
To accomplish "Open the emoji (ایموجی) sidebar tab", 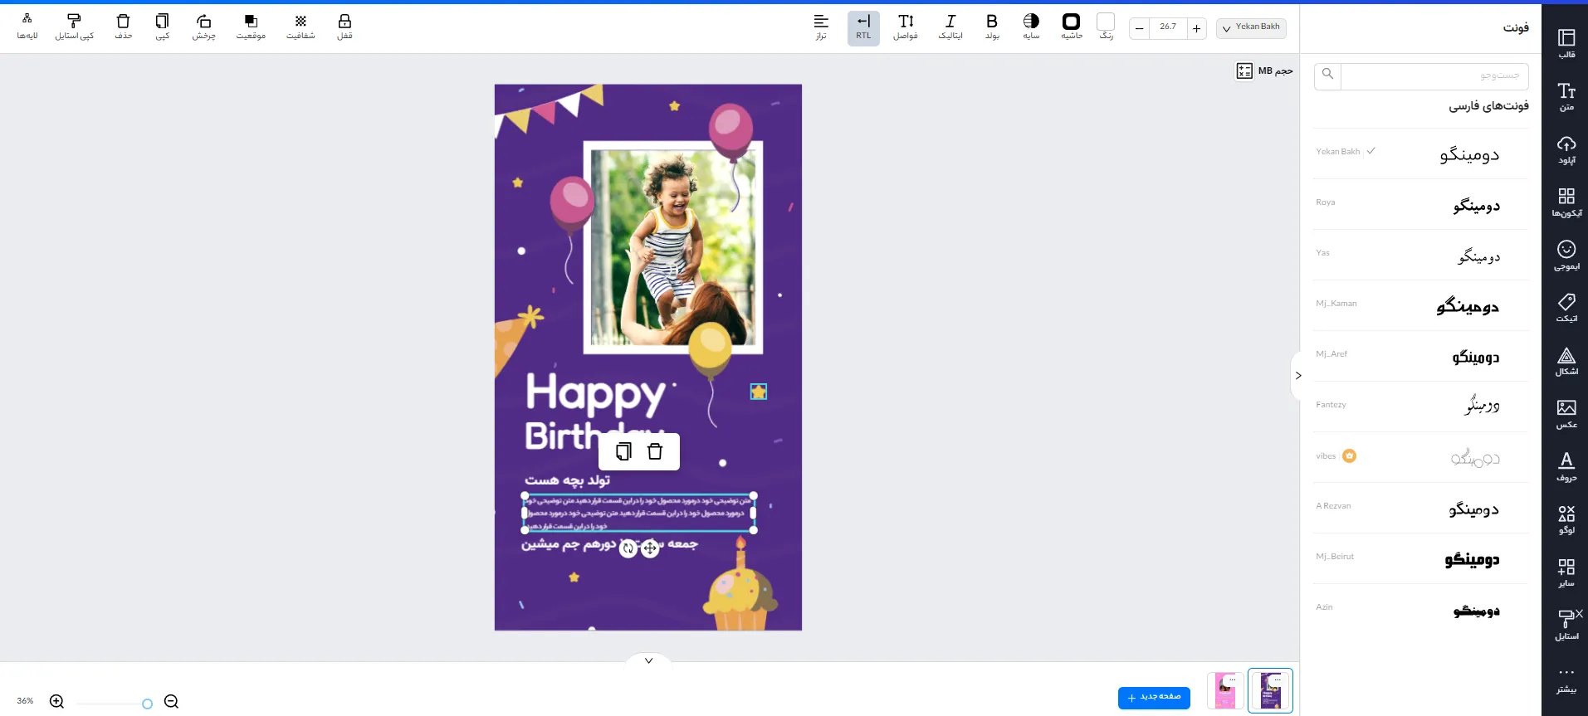I will (1566, 255).
